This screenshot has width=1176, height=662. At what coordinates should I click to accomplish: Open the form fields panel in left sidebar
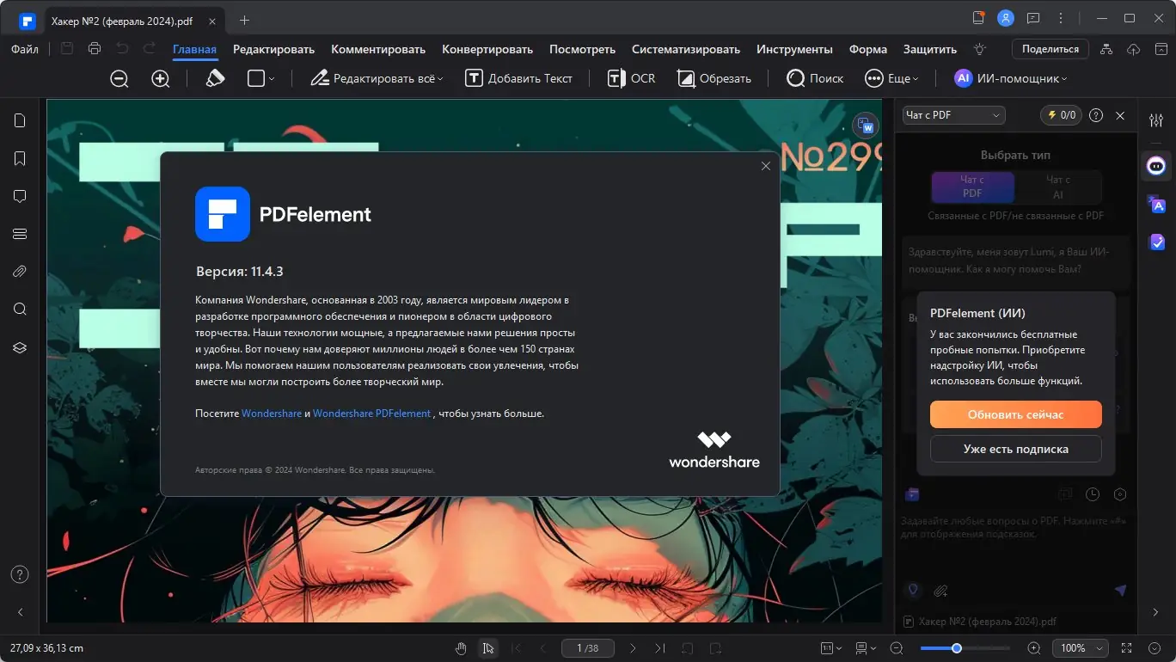(x=20, y=234)
